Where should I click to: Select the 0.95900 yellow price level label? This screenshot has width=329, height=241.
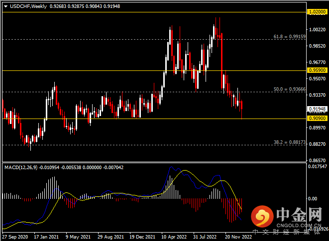point(318,70)
